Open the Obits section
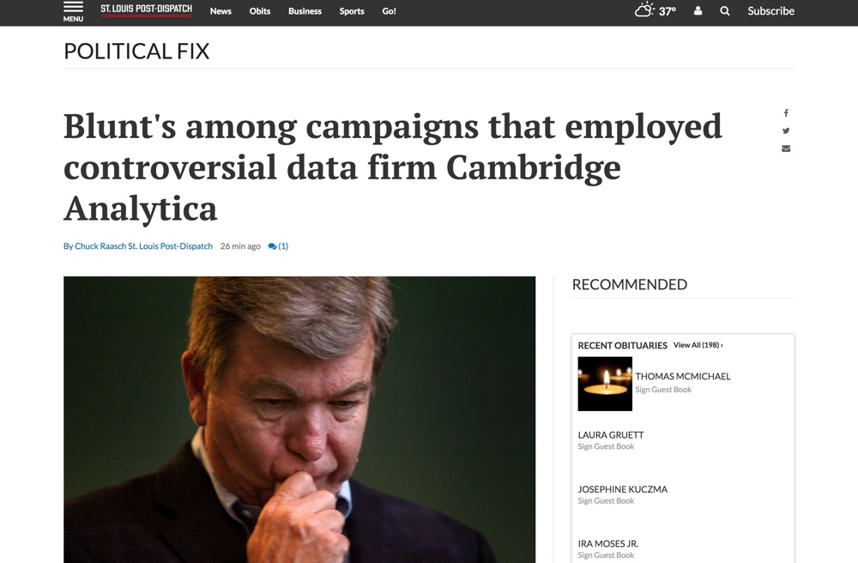Screen dimensions: 858x563 tap(260, 11)
